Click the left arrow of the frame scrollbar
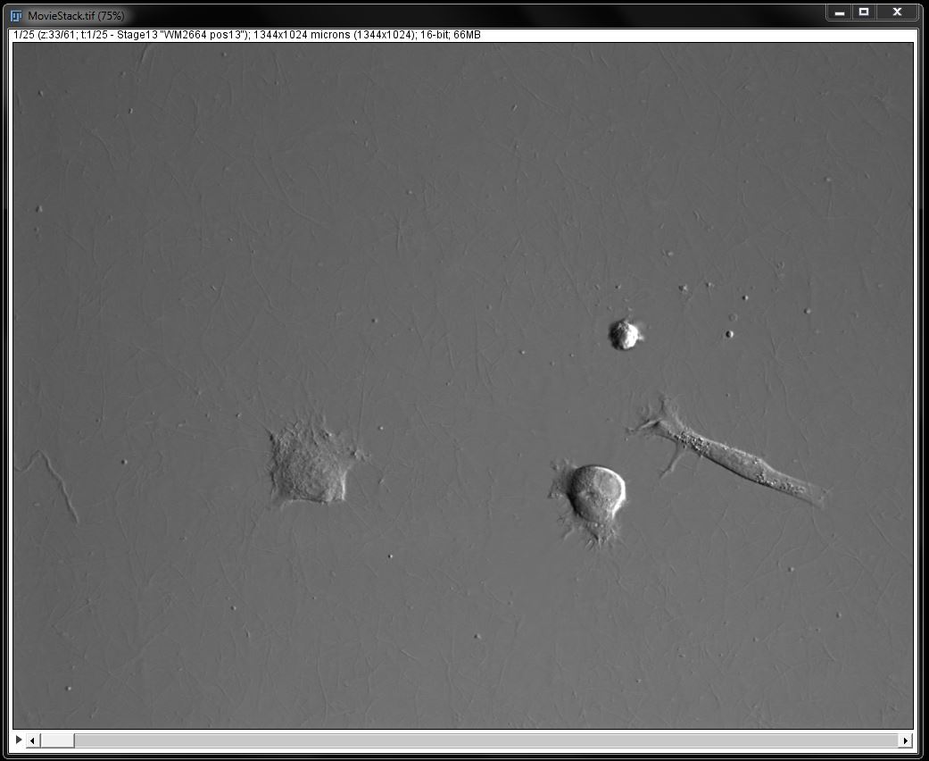The image size is (929, 761). coord(32,740)
